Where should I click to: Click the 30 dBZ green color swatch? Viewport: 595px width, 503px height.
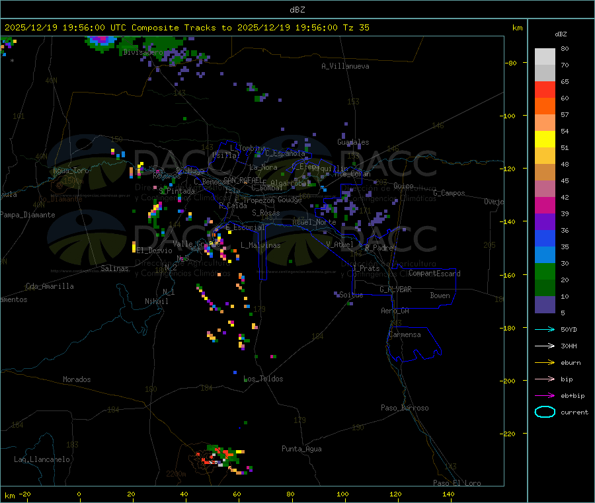tap(545, 271)
